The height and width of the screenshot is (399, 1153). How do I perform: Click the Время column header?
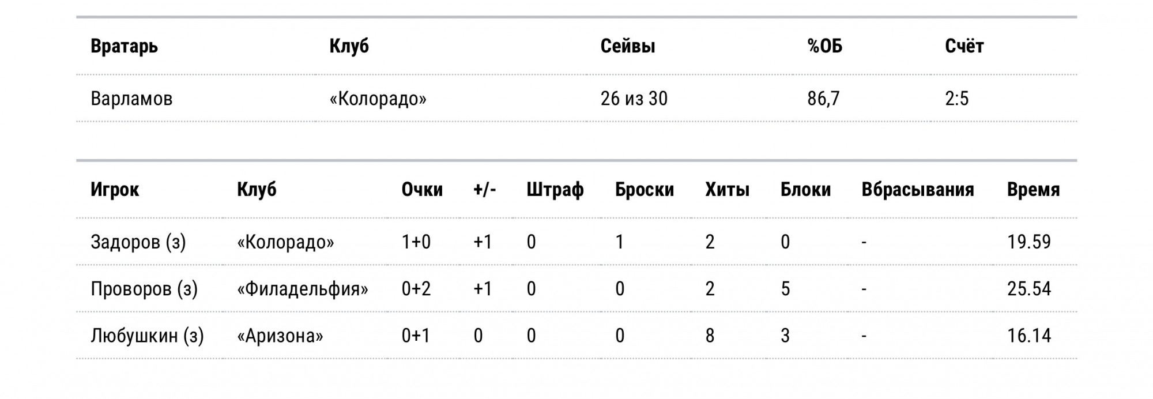(1033, 190)
